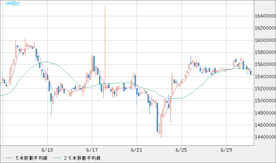Click the 15800000 price axis label
The image size is (276, 163).
pos(265,52)
